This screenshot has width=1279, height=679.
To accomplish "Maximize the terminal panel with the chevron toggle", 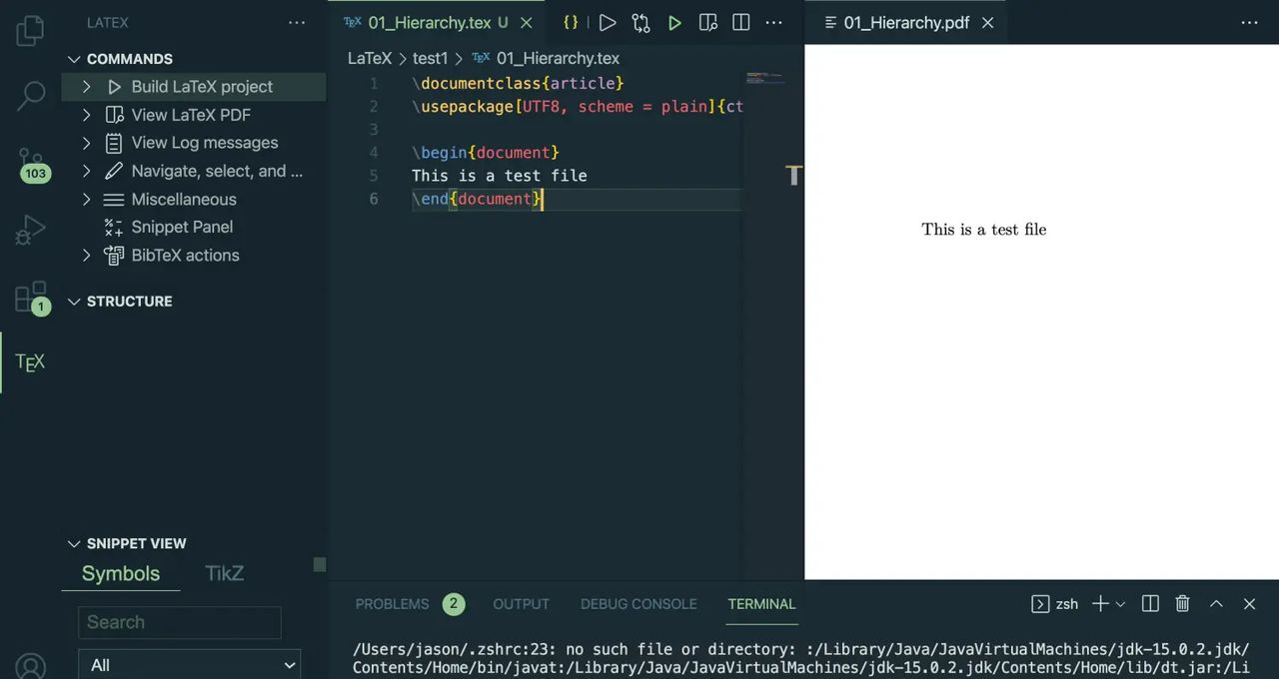I will (1216, 604).
